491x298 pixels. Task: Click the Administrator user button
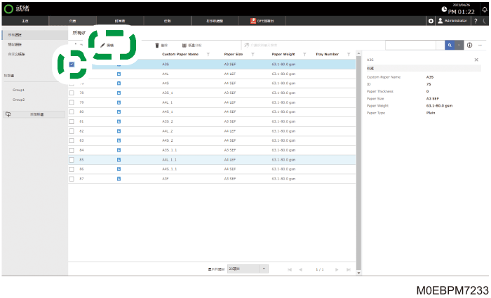453,21
